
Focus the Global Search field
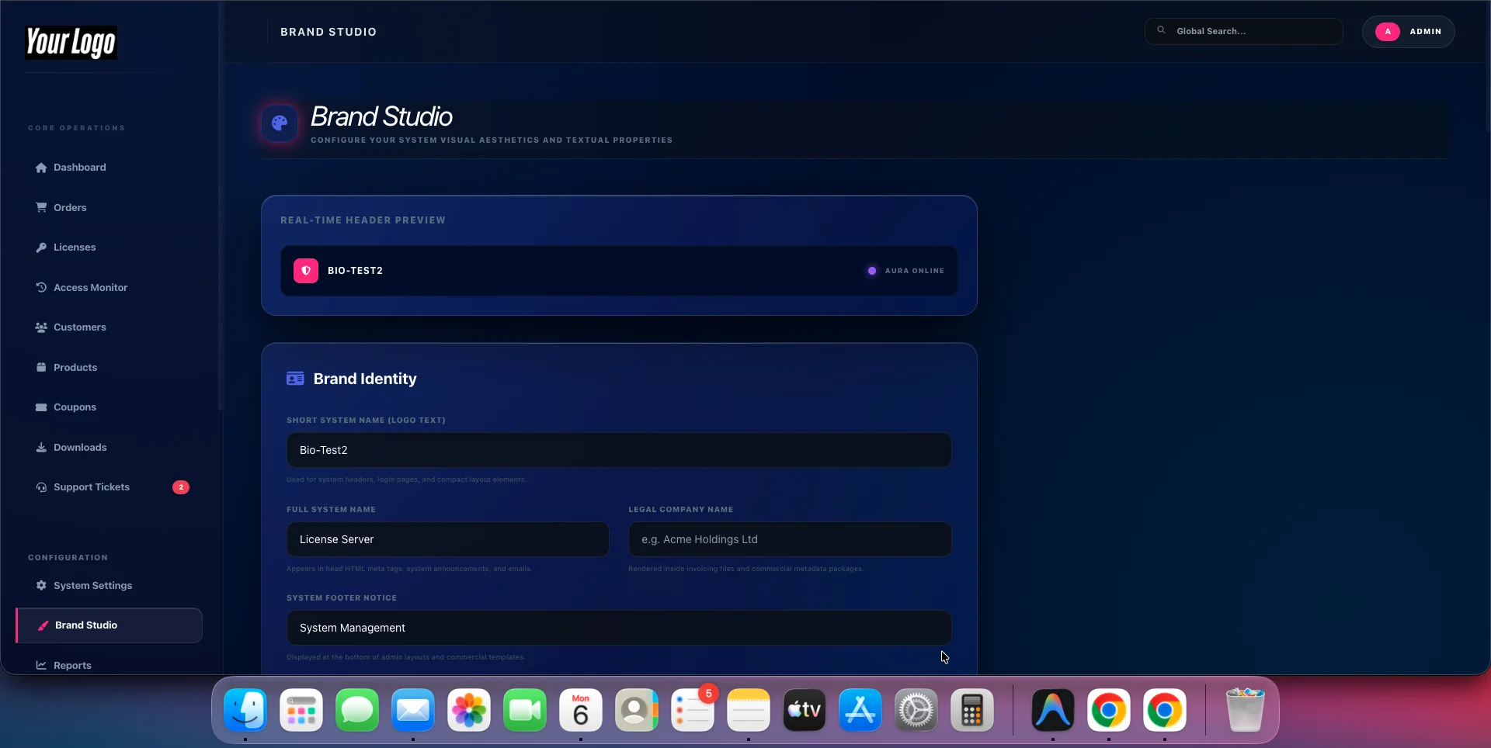[x=1243, y=31]
